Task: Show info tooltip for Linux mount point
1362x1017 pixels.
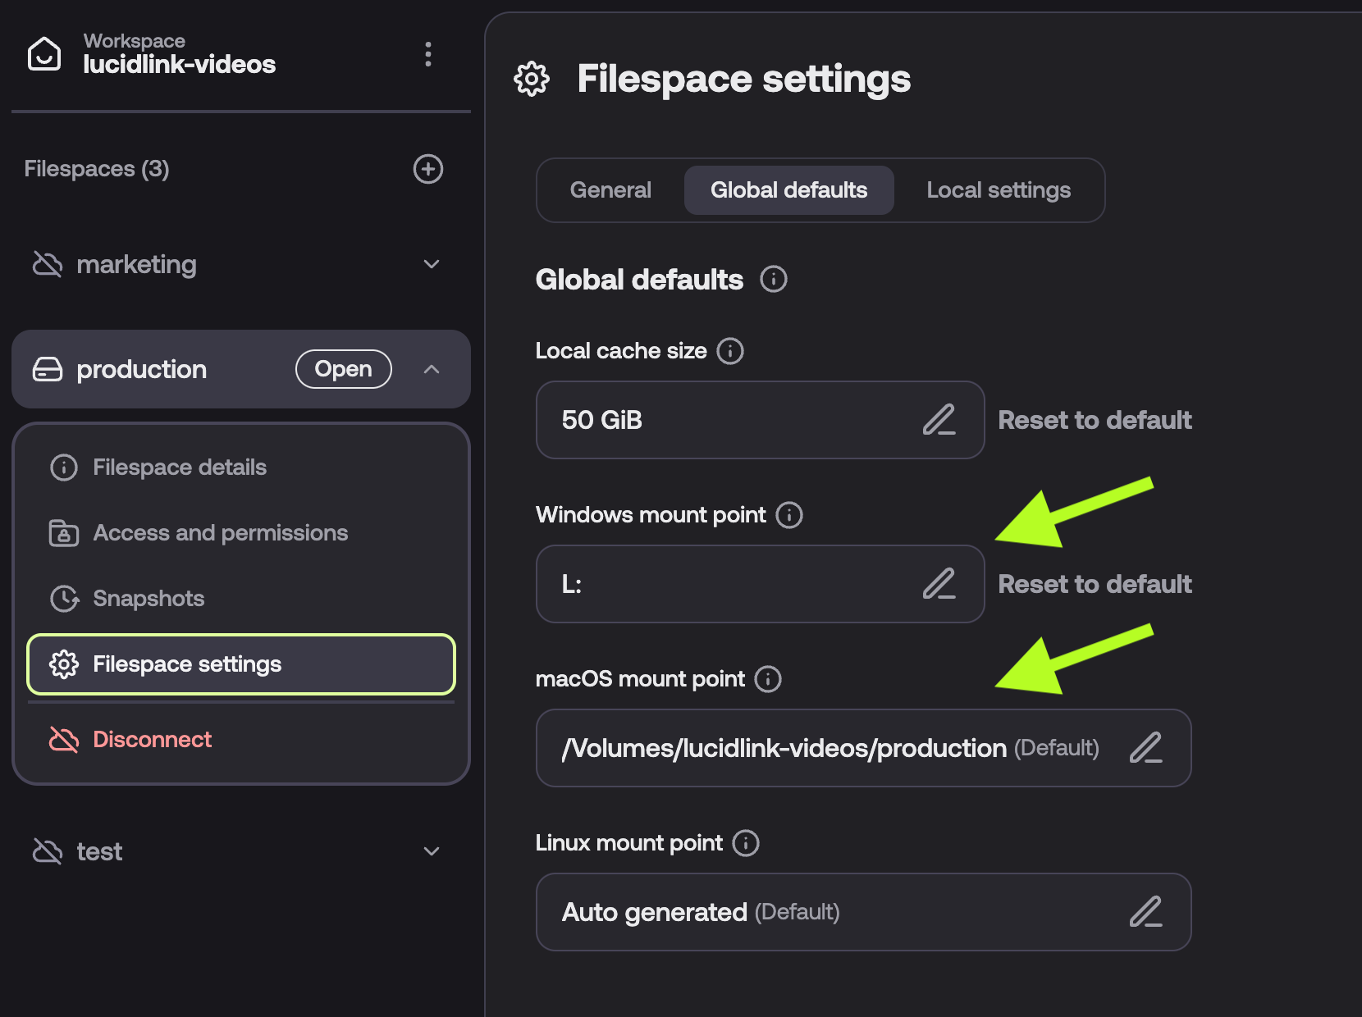Action: (x=746, y=843)
